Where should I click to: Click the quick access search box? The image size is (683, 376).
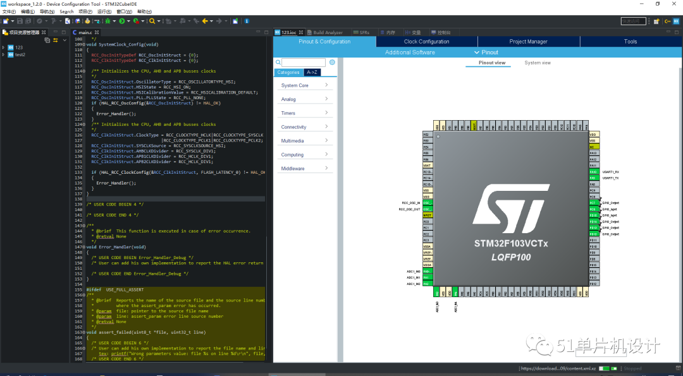pos(633,21)
